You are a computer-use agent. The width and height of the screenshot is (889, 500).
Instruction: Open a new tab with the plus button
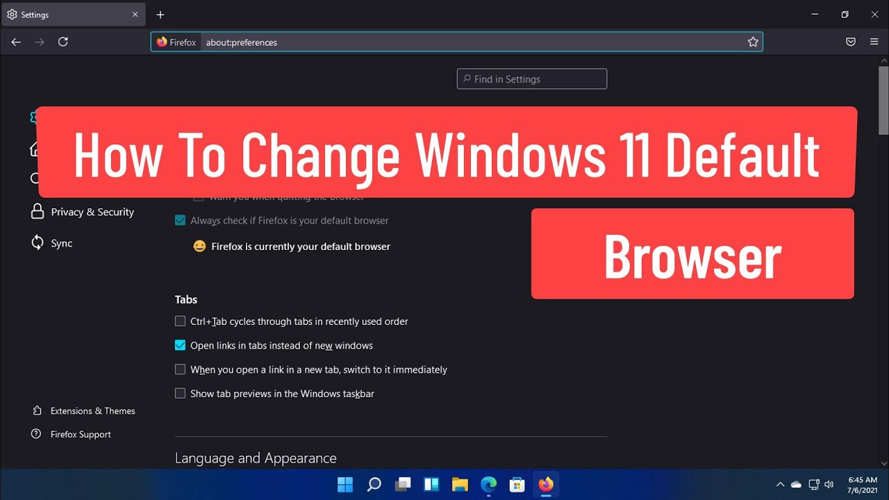[160, 15]
